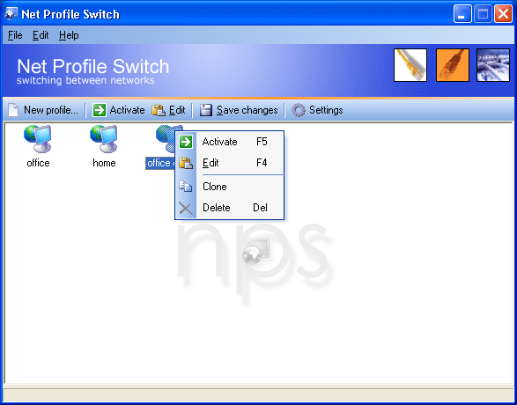Open the Edit menu in menu bar
The height and width of the screenshot is (405, 517).
pos(41,35)
